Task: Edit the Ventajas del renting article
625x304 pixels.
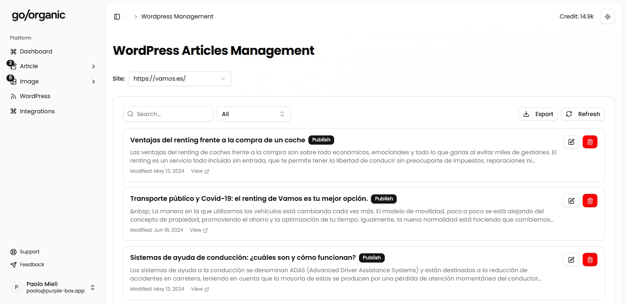Action: (x=571, y=142)
